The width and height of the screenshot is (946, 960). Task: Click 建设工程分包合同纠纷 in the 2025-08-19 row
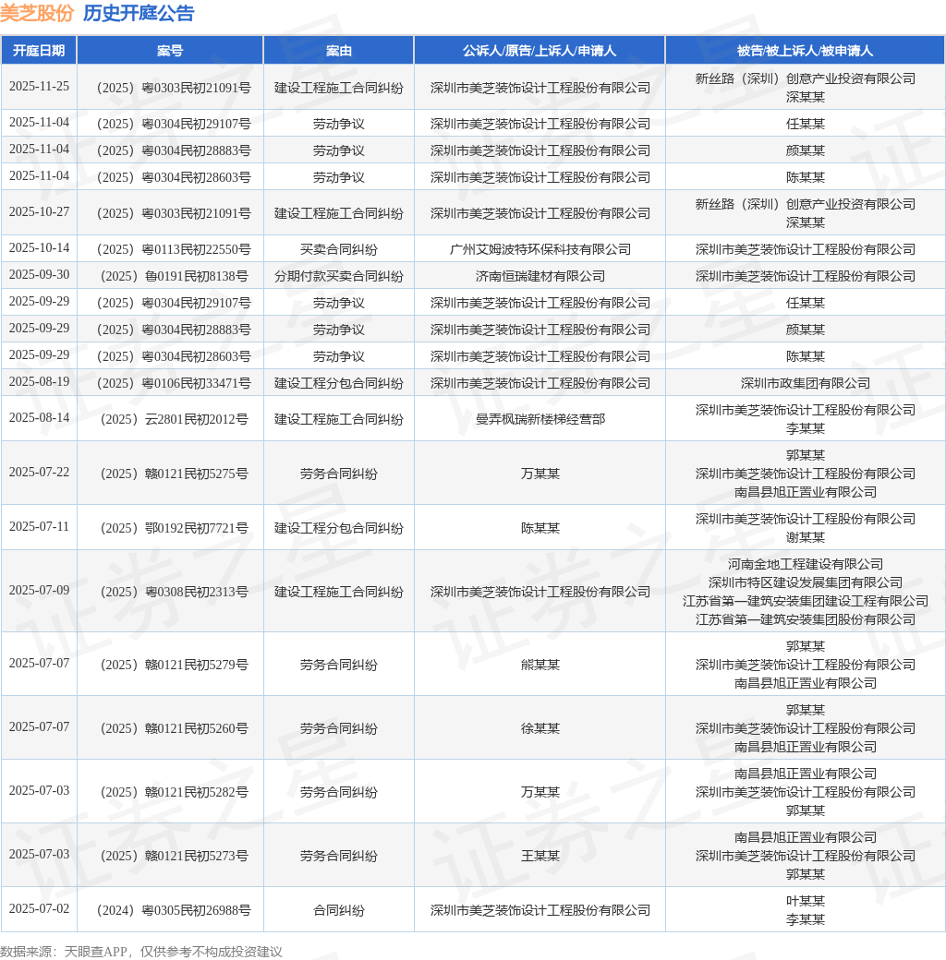(x=339, y=383)
